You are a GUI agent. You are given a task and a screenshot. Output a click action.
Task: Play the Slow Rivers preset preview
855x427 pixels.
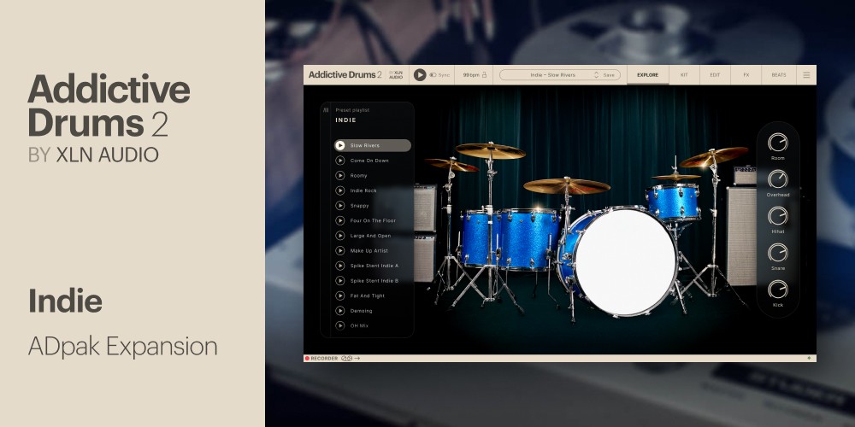tap(339, 145)
